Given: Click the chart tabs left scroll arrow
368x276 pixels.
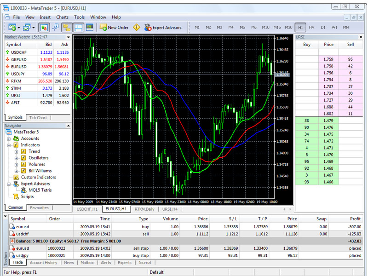Looking at the screenshot, I should coord(284,209).
